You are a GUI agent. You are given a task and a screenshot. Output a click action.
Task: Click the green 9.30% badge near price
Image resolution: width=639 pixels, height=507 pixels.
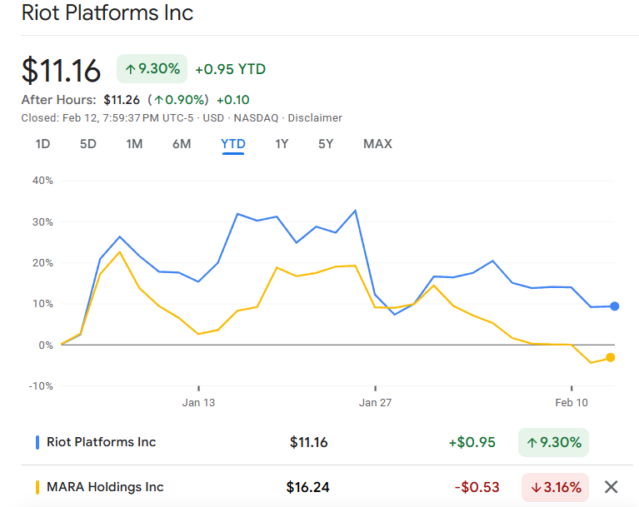pos(152,69)
